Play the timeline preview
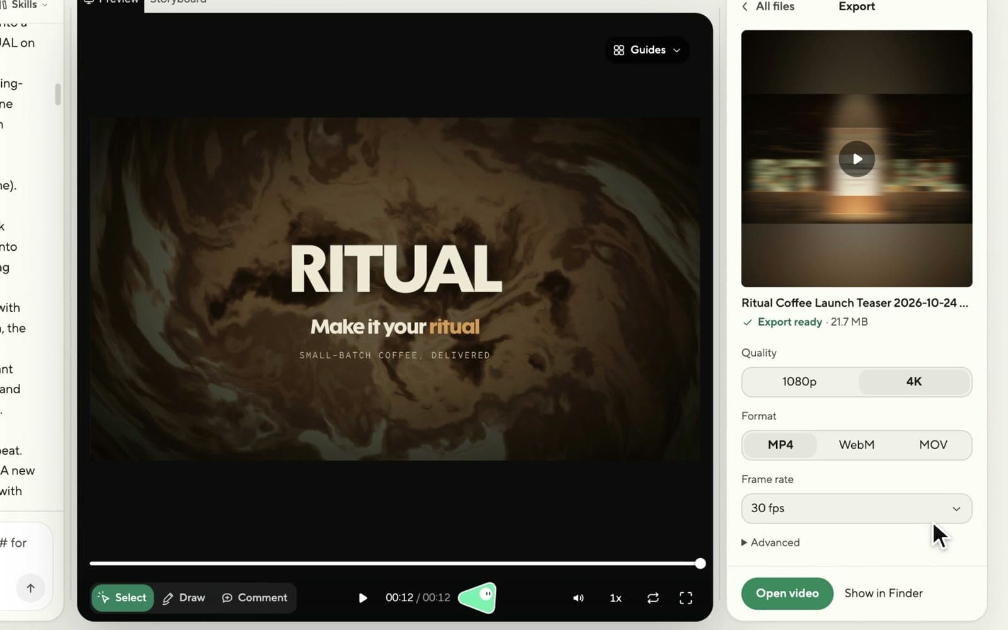Image resolution: width=1008 pixels, height=630 pixels. [362, 598]
